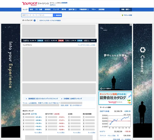This screenshot has height=140, width=154.
Task: Open the 不動産投資 tab with external link icon
Action: pyautogui.click(x=83, y=9)
